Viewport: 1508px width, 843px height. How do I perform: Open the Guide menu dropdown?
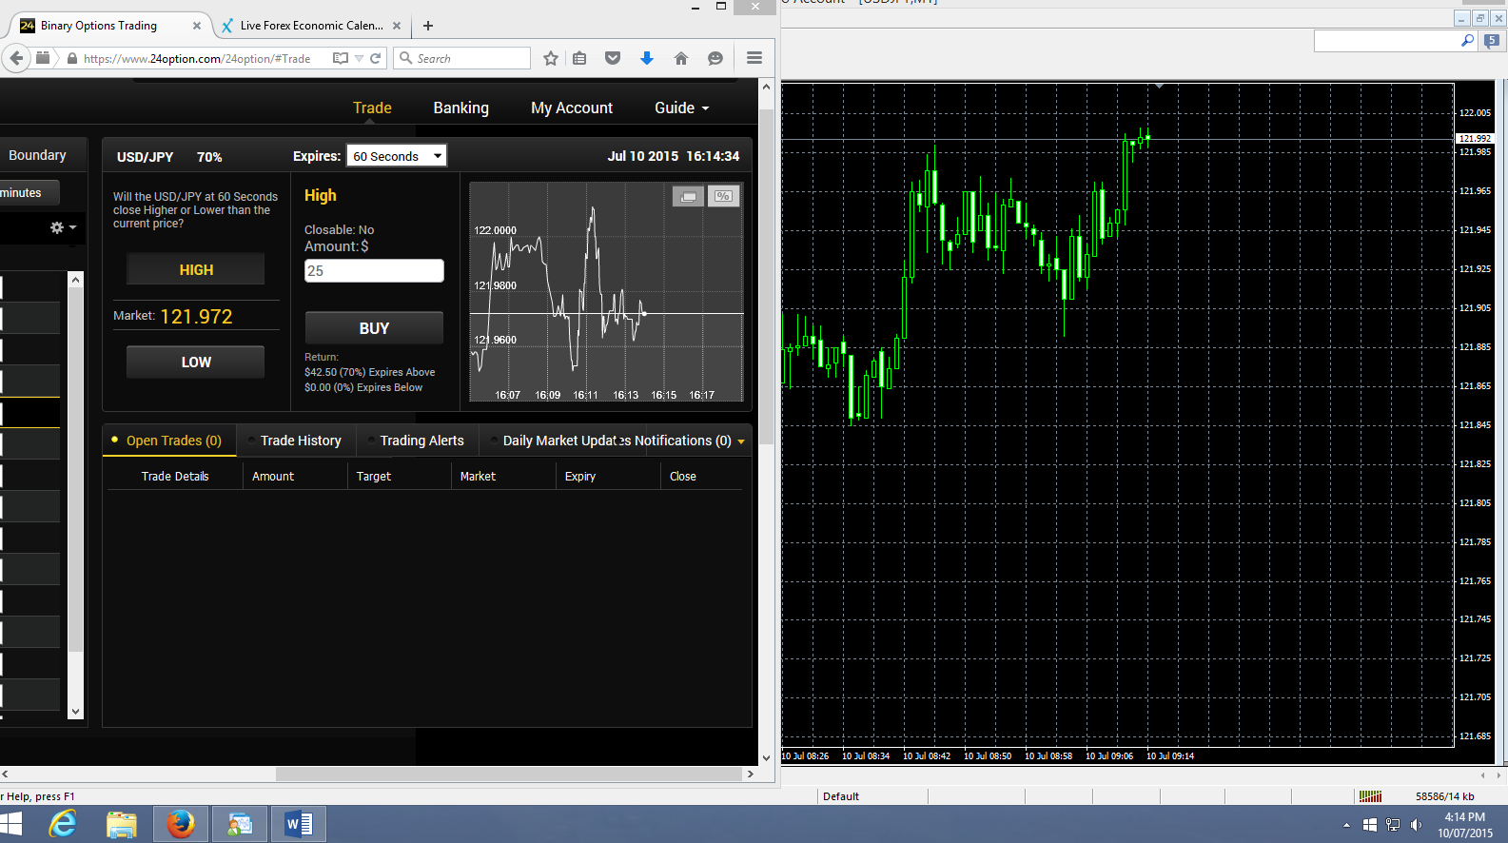coord(681,108)
